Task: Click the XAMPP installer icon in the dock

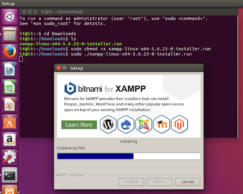Action: 9,189
